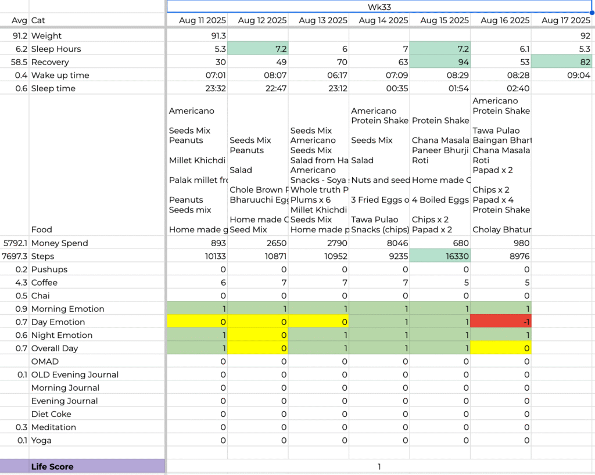Click the average coffee value 4.3

pos(20,282)
